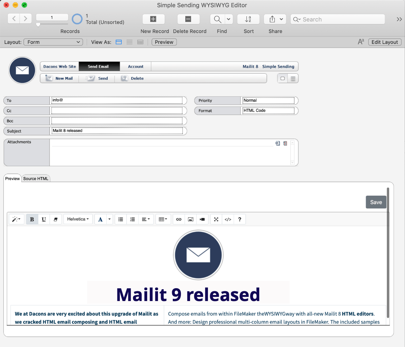Select the Account tab
This screenshot has width=405, height=347.
pyautogui.click(x=136, y=67)
